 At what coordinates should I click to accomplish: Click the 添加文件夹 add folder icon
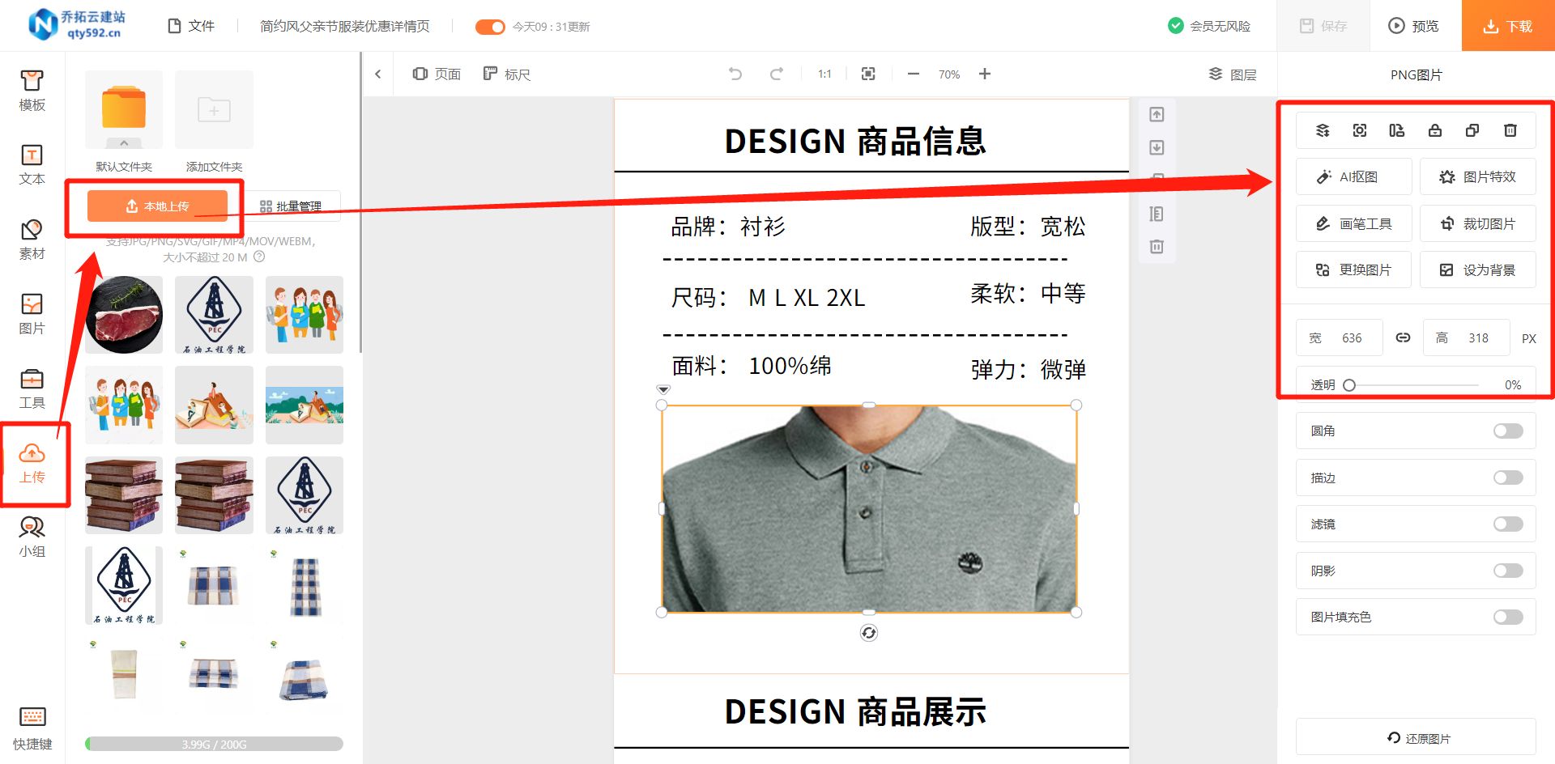[214, 109]
